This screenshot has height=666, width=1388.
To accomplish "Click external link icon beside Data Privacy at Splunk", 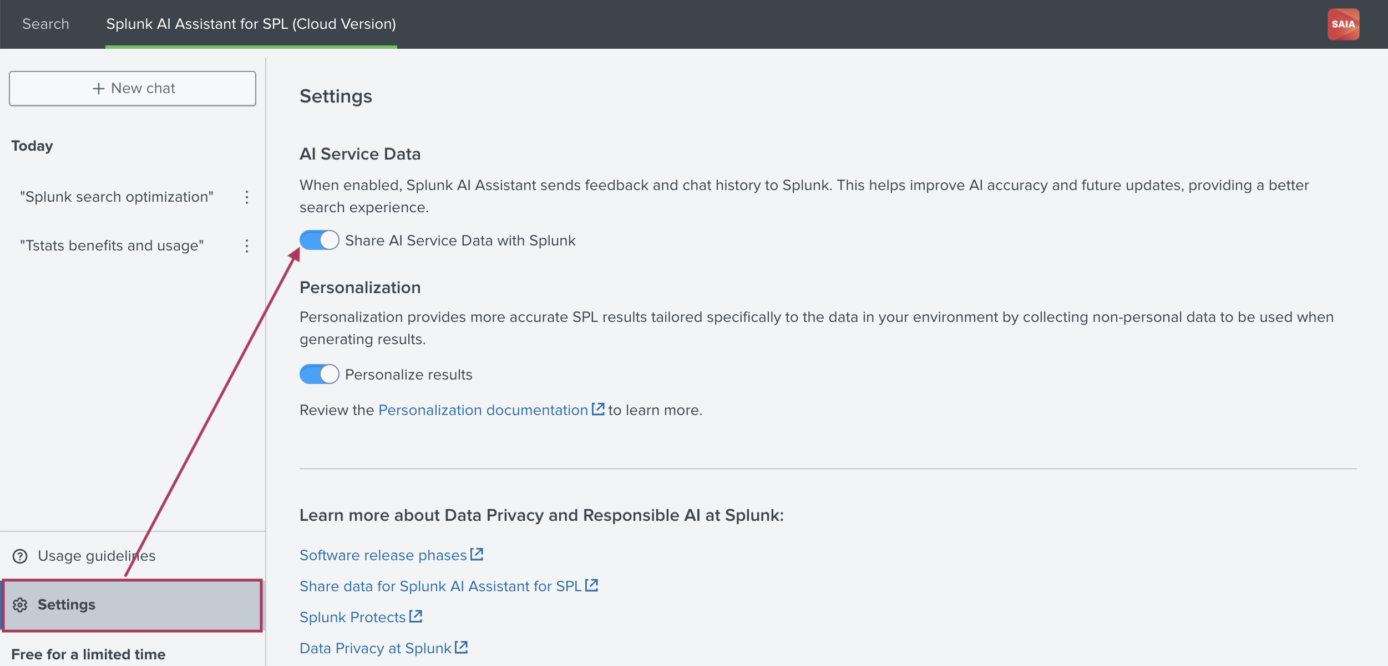I will (462, 647).
